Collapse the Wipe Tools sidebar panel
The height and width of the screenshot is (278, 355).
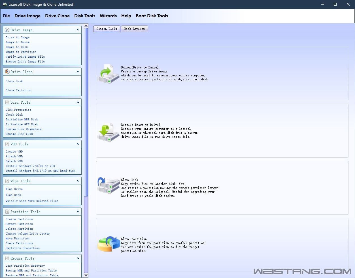[x=78, y=181]
